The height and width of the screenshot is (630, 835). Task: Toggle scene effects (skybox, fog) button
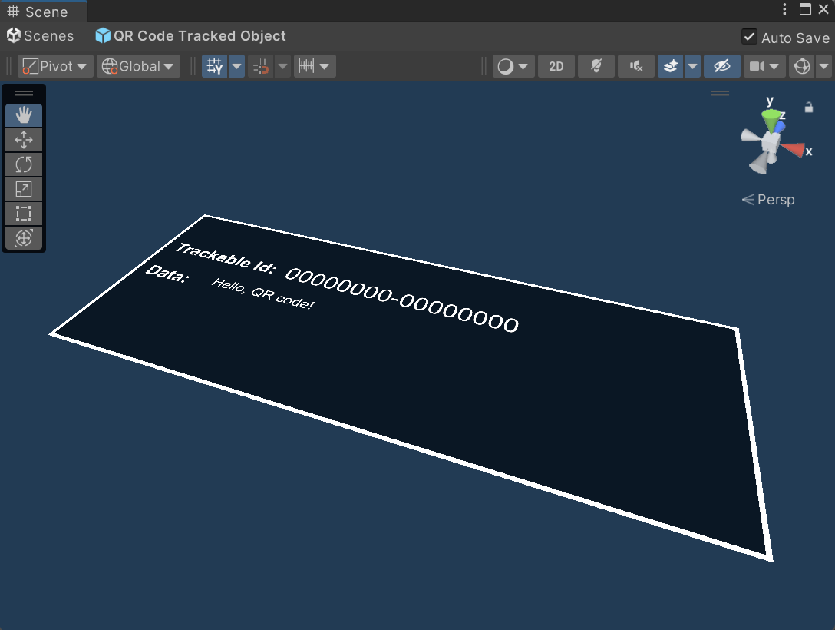671,66
